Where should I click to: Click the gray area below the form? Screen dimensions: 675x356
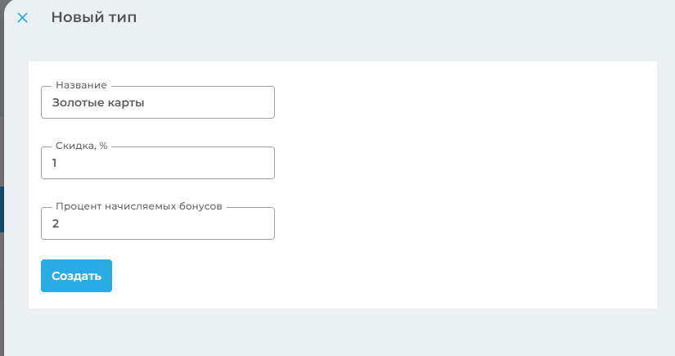coord(327,333)
